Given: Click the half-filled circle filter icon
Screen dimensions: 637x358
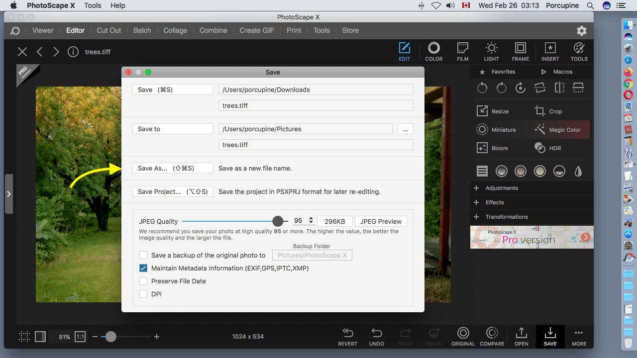Looking at the screenshot, I should click(x=559, y=172).
